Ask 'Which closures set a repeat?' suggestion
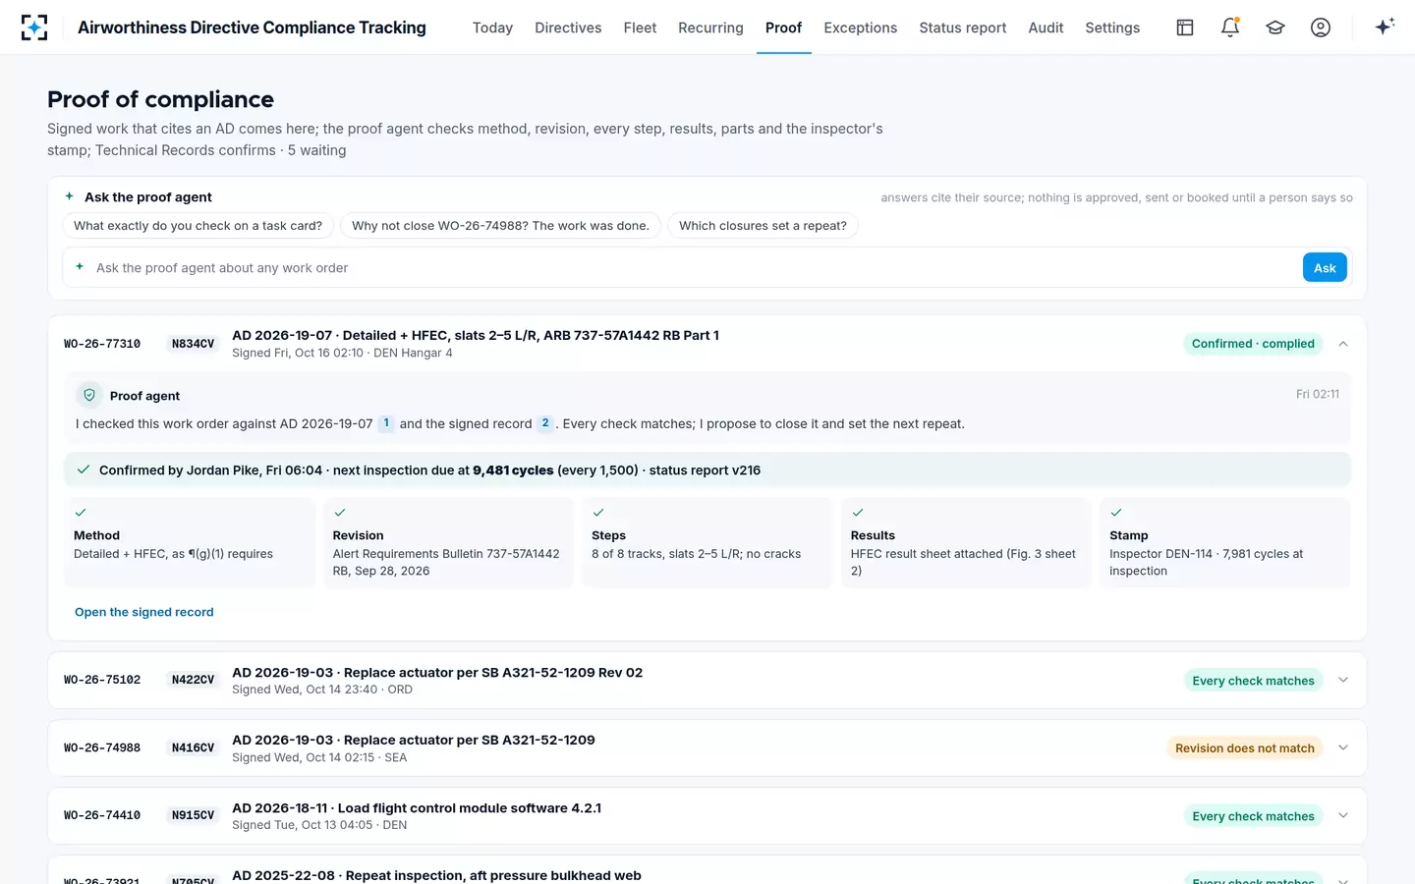 click(x=763, y=226)
